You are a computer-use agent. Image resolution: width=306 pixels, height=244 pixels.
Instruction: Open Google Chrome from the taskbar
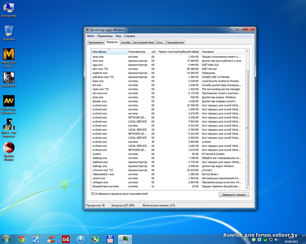[21, 239]
